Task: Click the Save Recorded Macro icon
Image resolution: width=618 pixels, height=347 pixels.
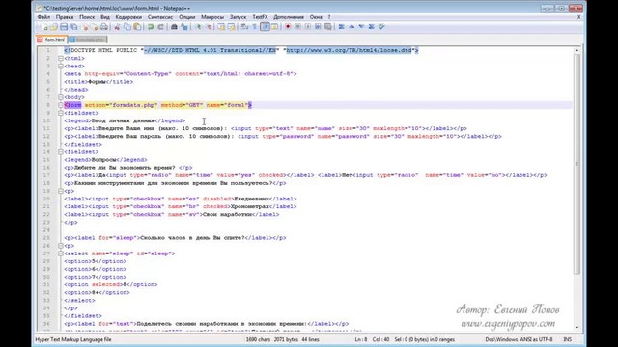Action: point(328,27)
